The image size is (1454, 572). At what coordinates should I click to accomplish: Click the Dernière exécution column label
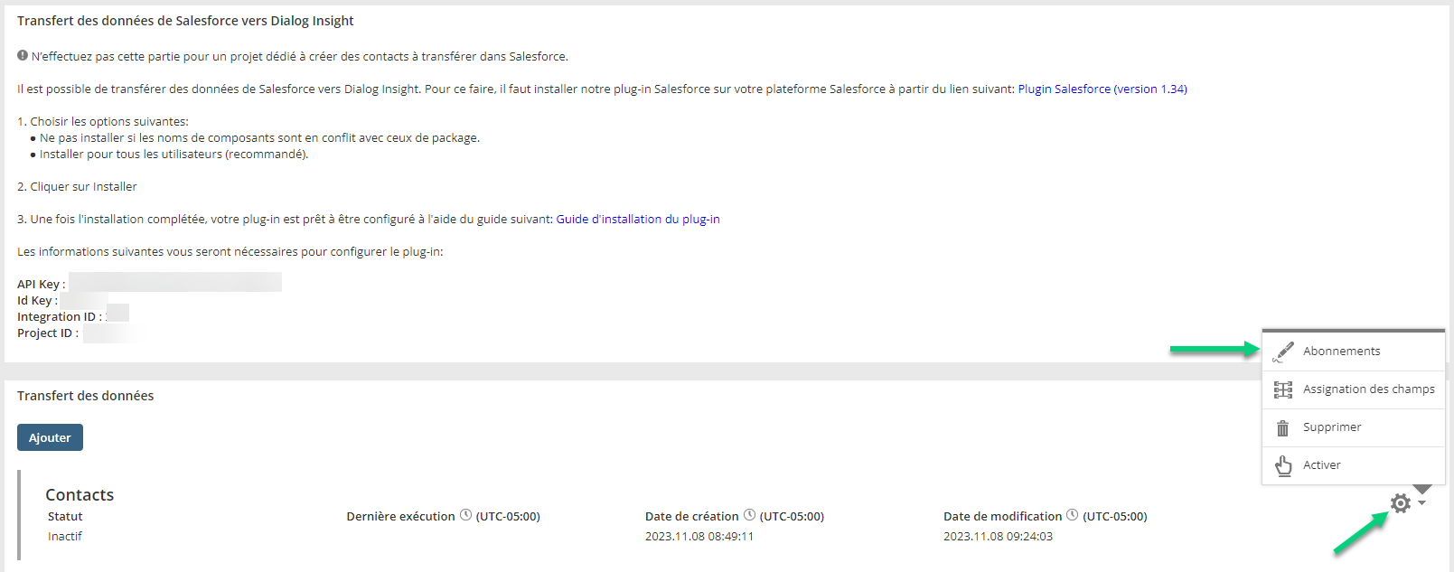pyautogui.click(x=400, y=516)
